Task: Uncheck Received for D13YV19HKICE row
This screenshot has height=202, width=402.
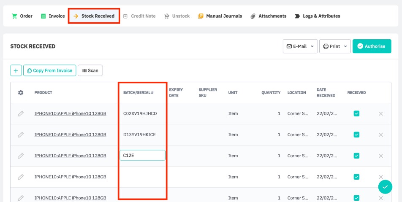Action: (356, 135)
